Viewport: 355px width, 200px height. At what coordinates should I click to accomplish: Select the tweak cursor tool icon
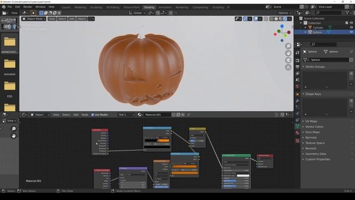(33, 13)
